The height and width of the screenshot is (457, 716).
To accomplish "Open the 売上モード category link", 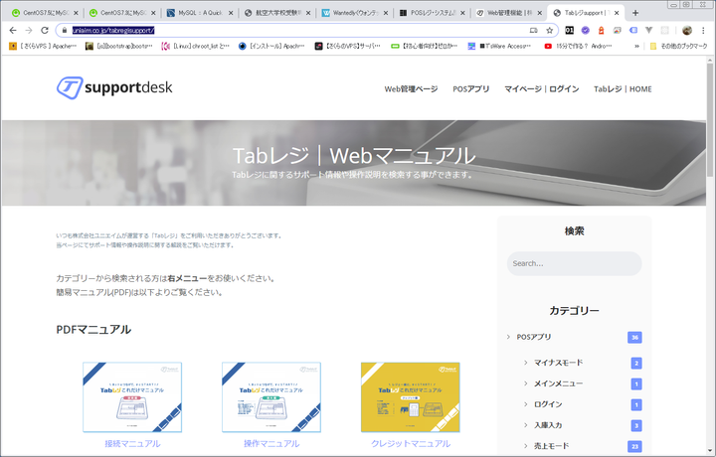I will (552, 446).
